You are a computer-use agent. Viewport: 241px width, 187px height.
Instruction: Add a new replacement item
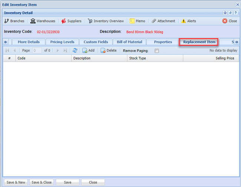pos(88,51)
